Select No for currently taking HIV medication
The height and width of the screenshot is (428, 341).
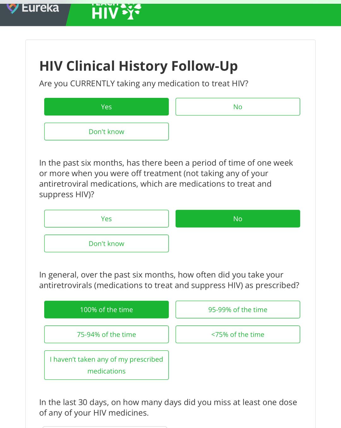[x=237, y=107]
